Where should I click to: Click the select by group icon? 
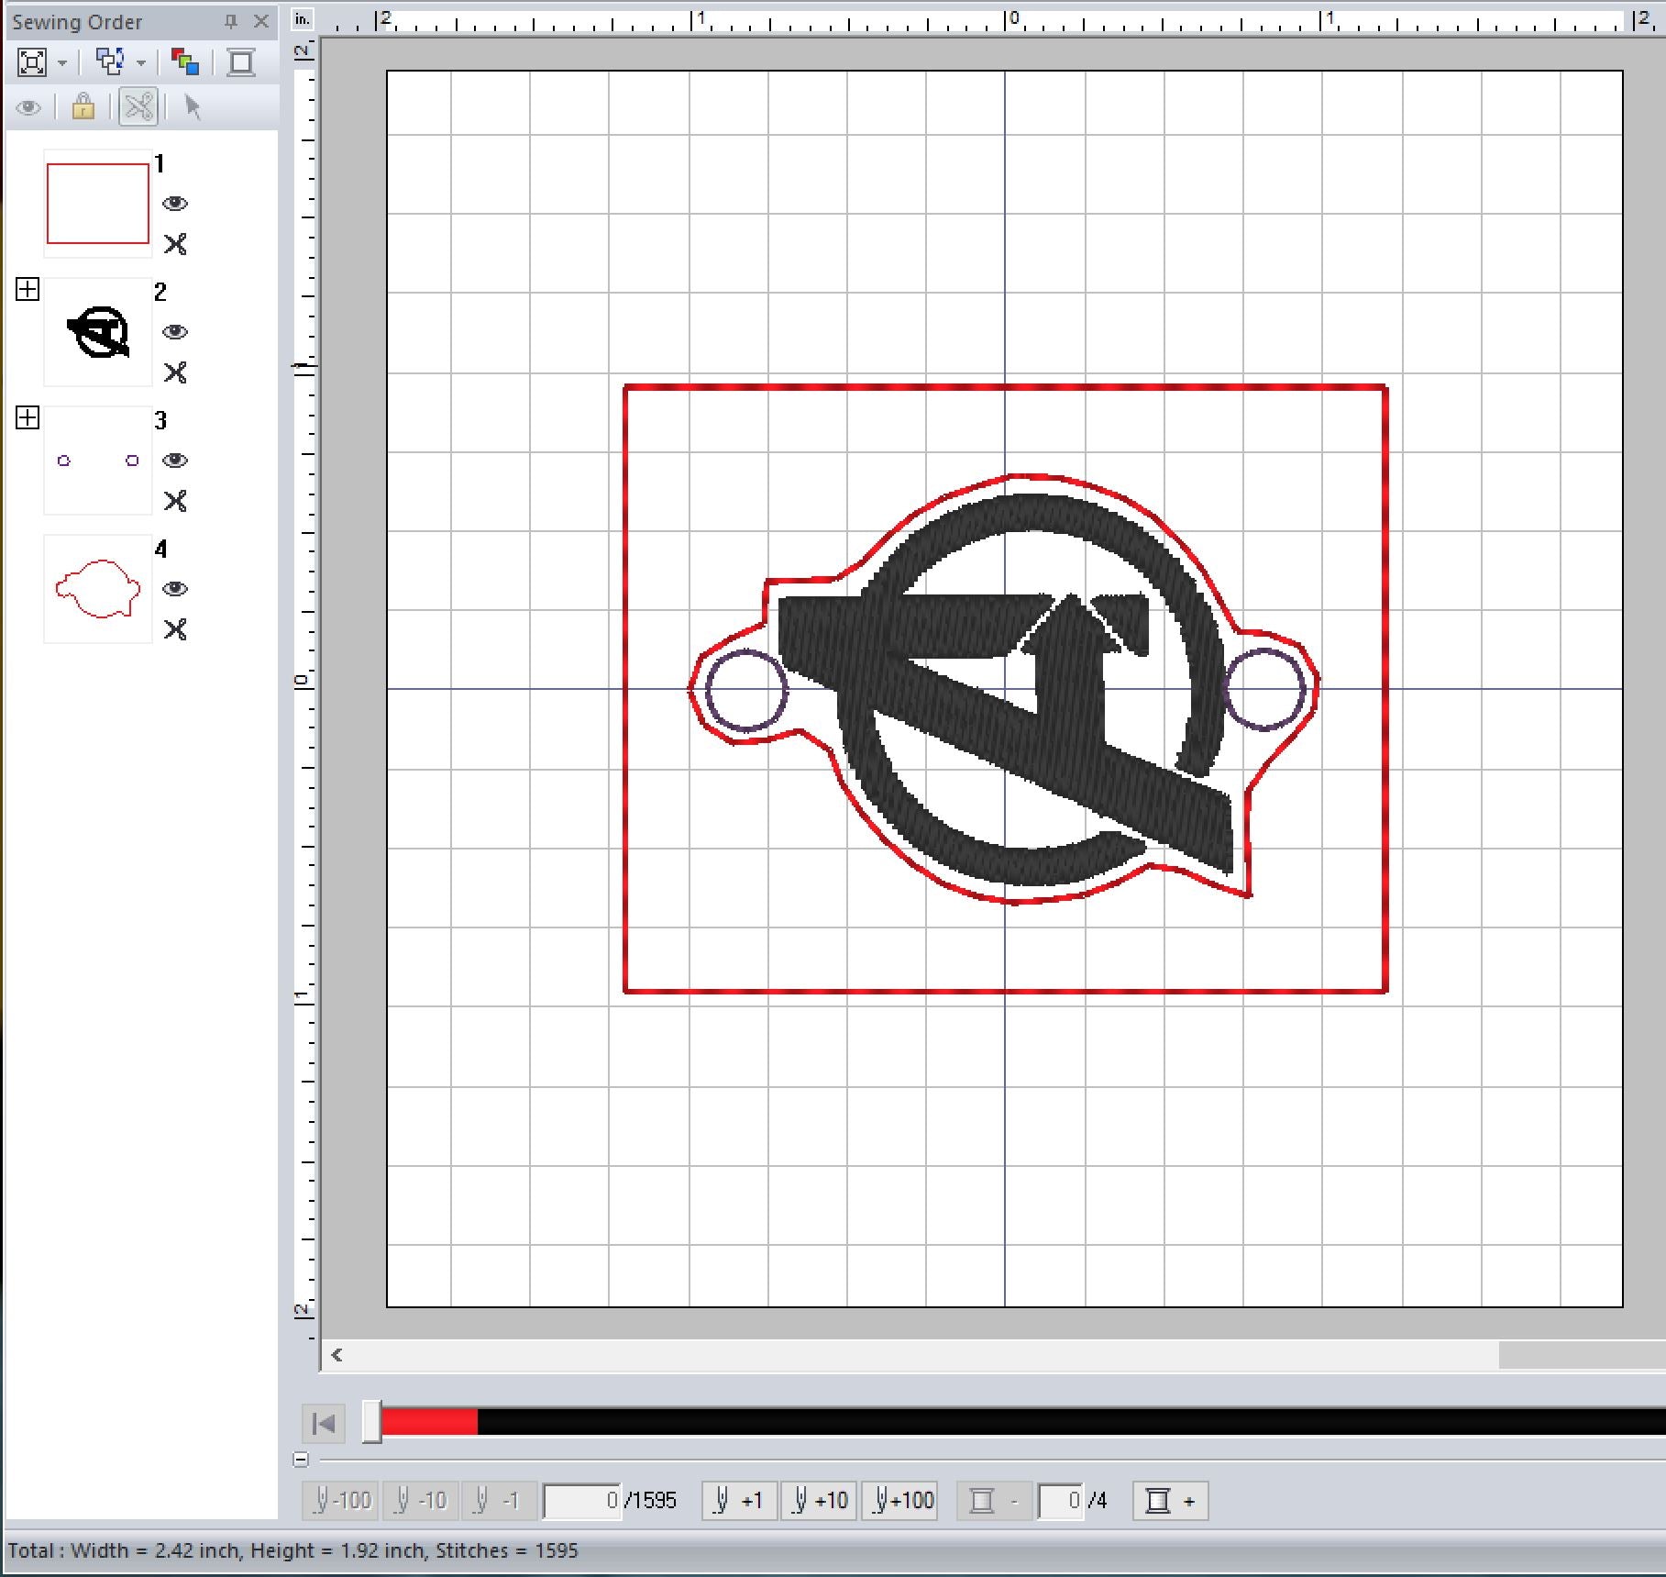110,62
